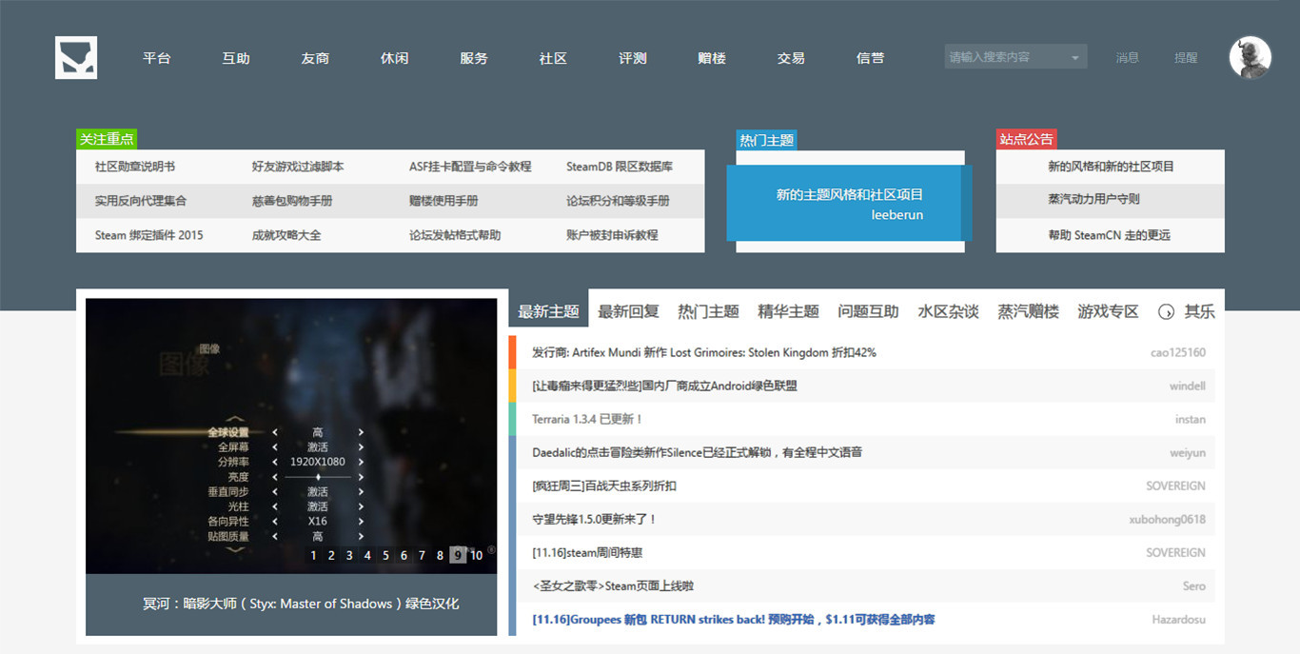The height and width of the screenshot is (654, 1300).
Task: Open the ASF挂卡配置与命令教程 link
Action: pos(470,167)
